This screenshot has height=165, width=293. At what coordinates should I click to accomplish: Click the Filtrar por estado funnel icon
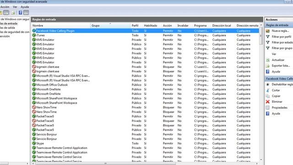(x=268, y=43)
